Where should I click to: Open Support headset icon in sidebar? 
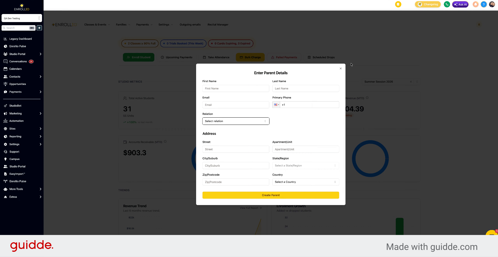point(5,152)
